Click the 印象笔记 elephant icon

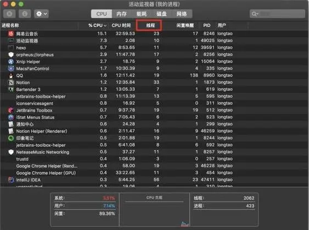point(11,138)
